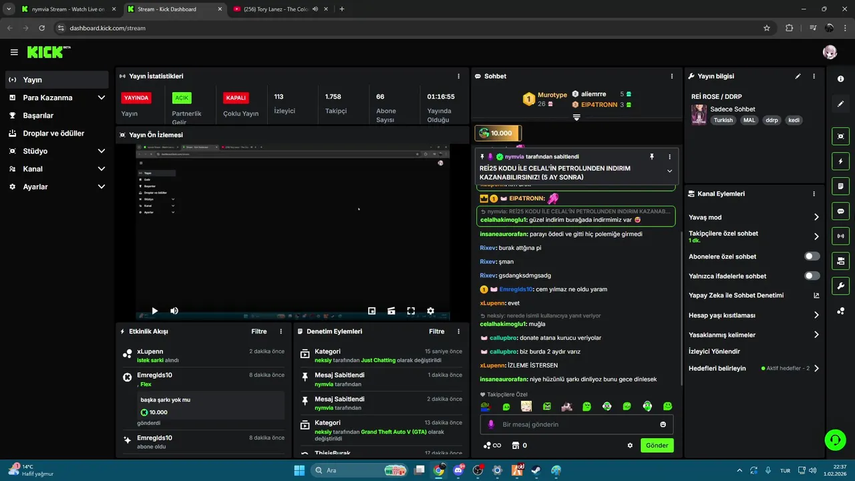Open Denetim Eylemleri panel three-dot menu

click(458, 331)
